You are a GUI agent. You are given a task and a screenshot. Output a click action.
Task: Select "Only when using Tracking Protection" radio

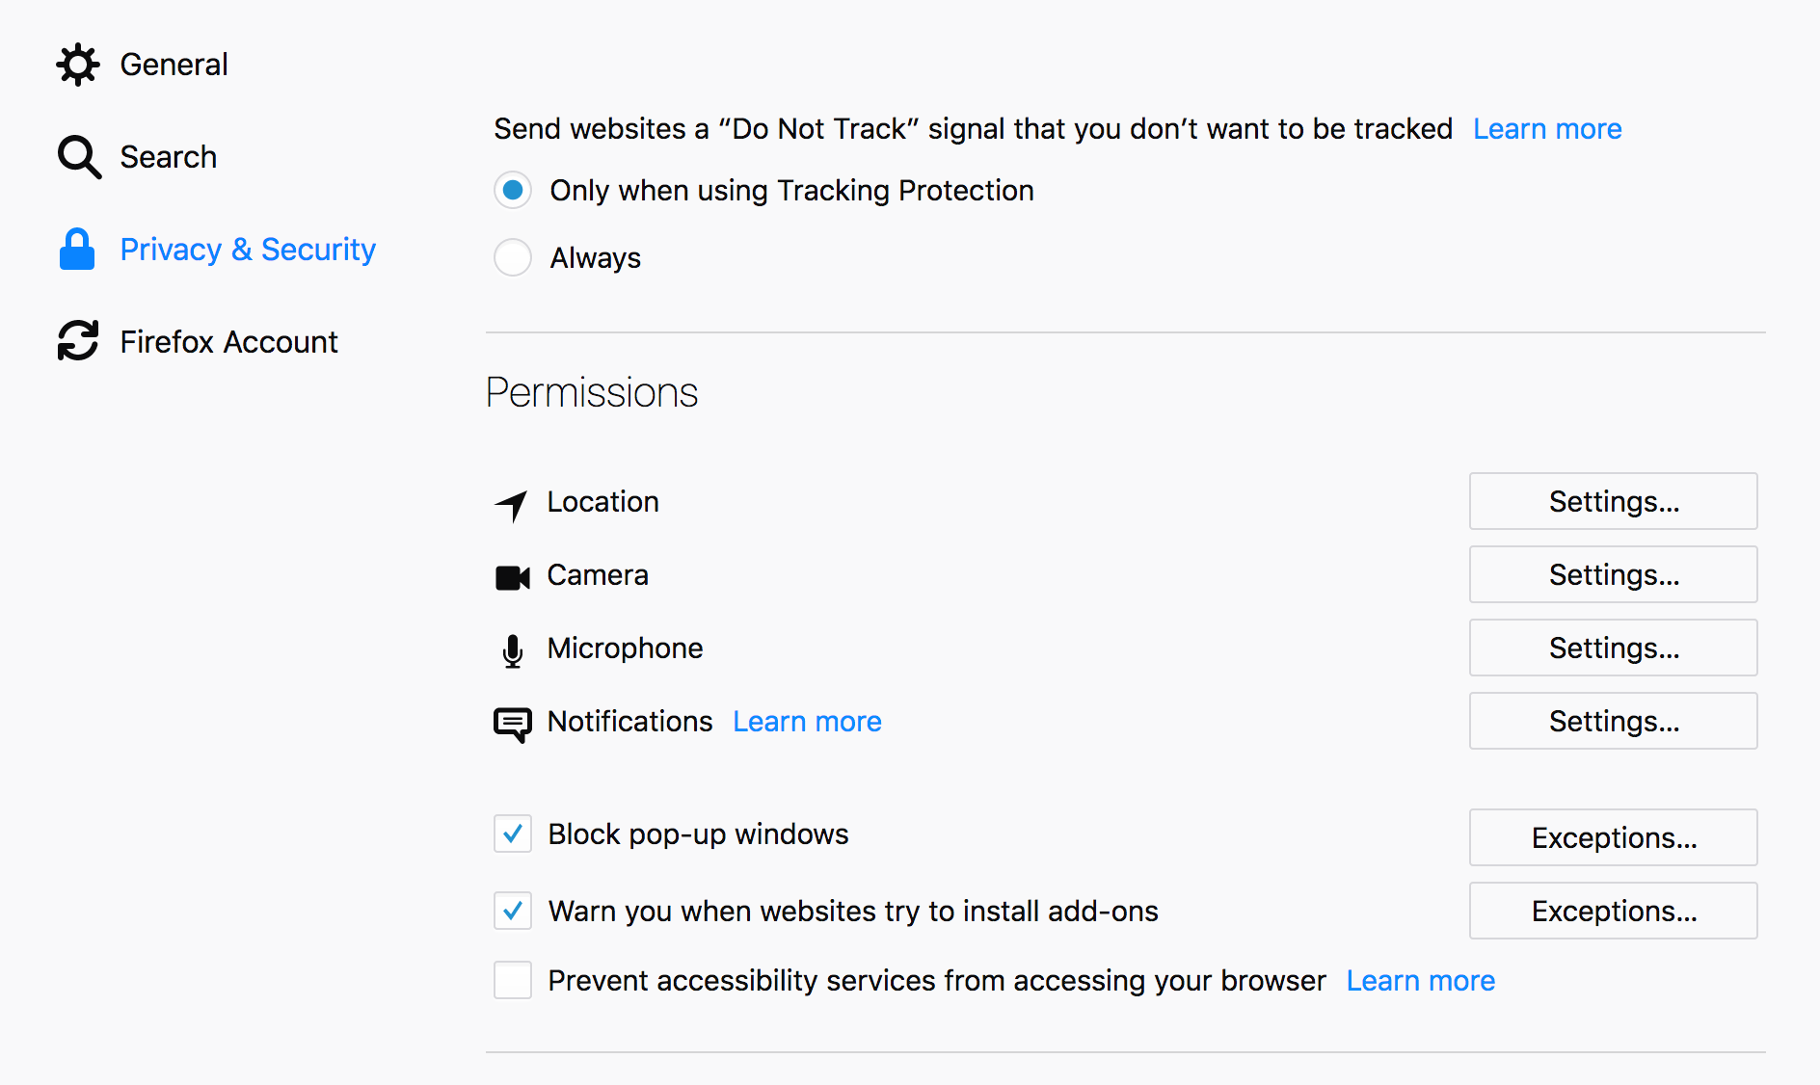pos(513,191)
